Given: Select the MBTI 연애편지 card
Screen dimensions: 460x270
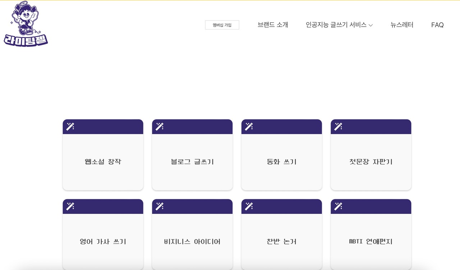Looking at the screenshot, I should tap(371, 242).
